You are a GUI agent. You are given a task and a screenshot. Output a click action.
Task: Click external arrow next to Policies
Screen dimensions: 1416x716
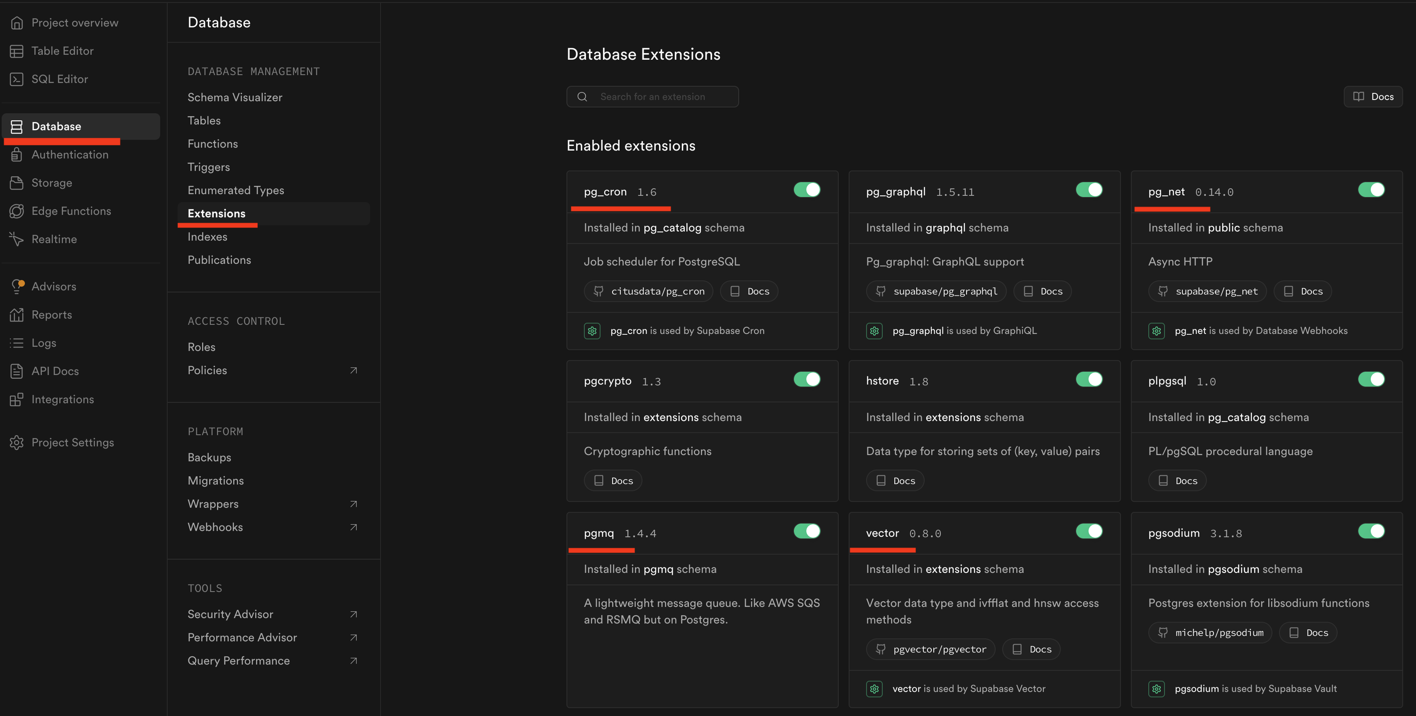pos(354,370)
